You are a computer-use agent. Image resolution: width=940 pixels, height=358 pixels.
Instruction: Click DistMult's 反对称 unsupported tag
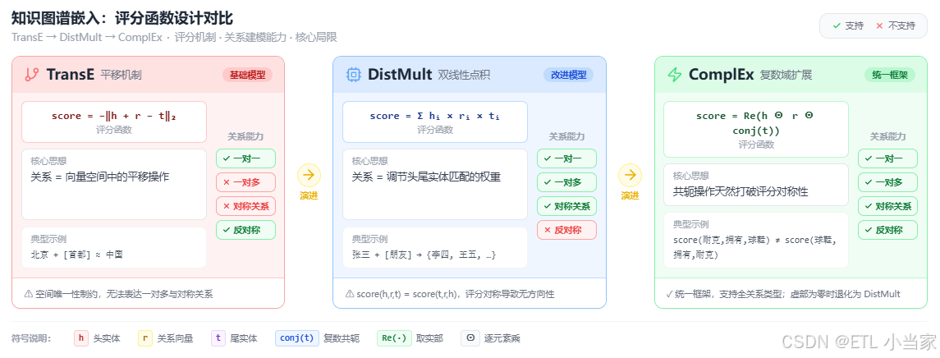coord(566,230)
